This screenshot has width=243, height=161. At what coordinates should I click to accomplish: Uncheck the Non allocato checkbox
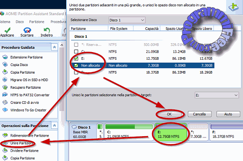click(x=76, y=66)
